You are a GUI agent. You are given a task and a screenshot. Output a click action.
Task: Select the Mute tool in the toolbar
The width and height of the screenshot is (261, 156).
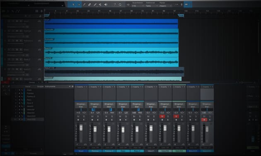pos(100,5)
